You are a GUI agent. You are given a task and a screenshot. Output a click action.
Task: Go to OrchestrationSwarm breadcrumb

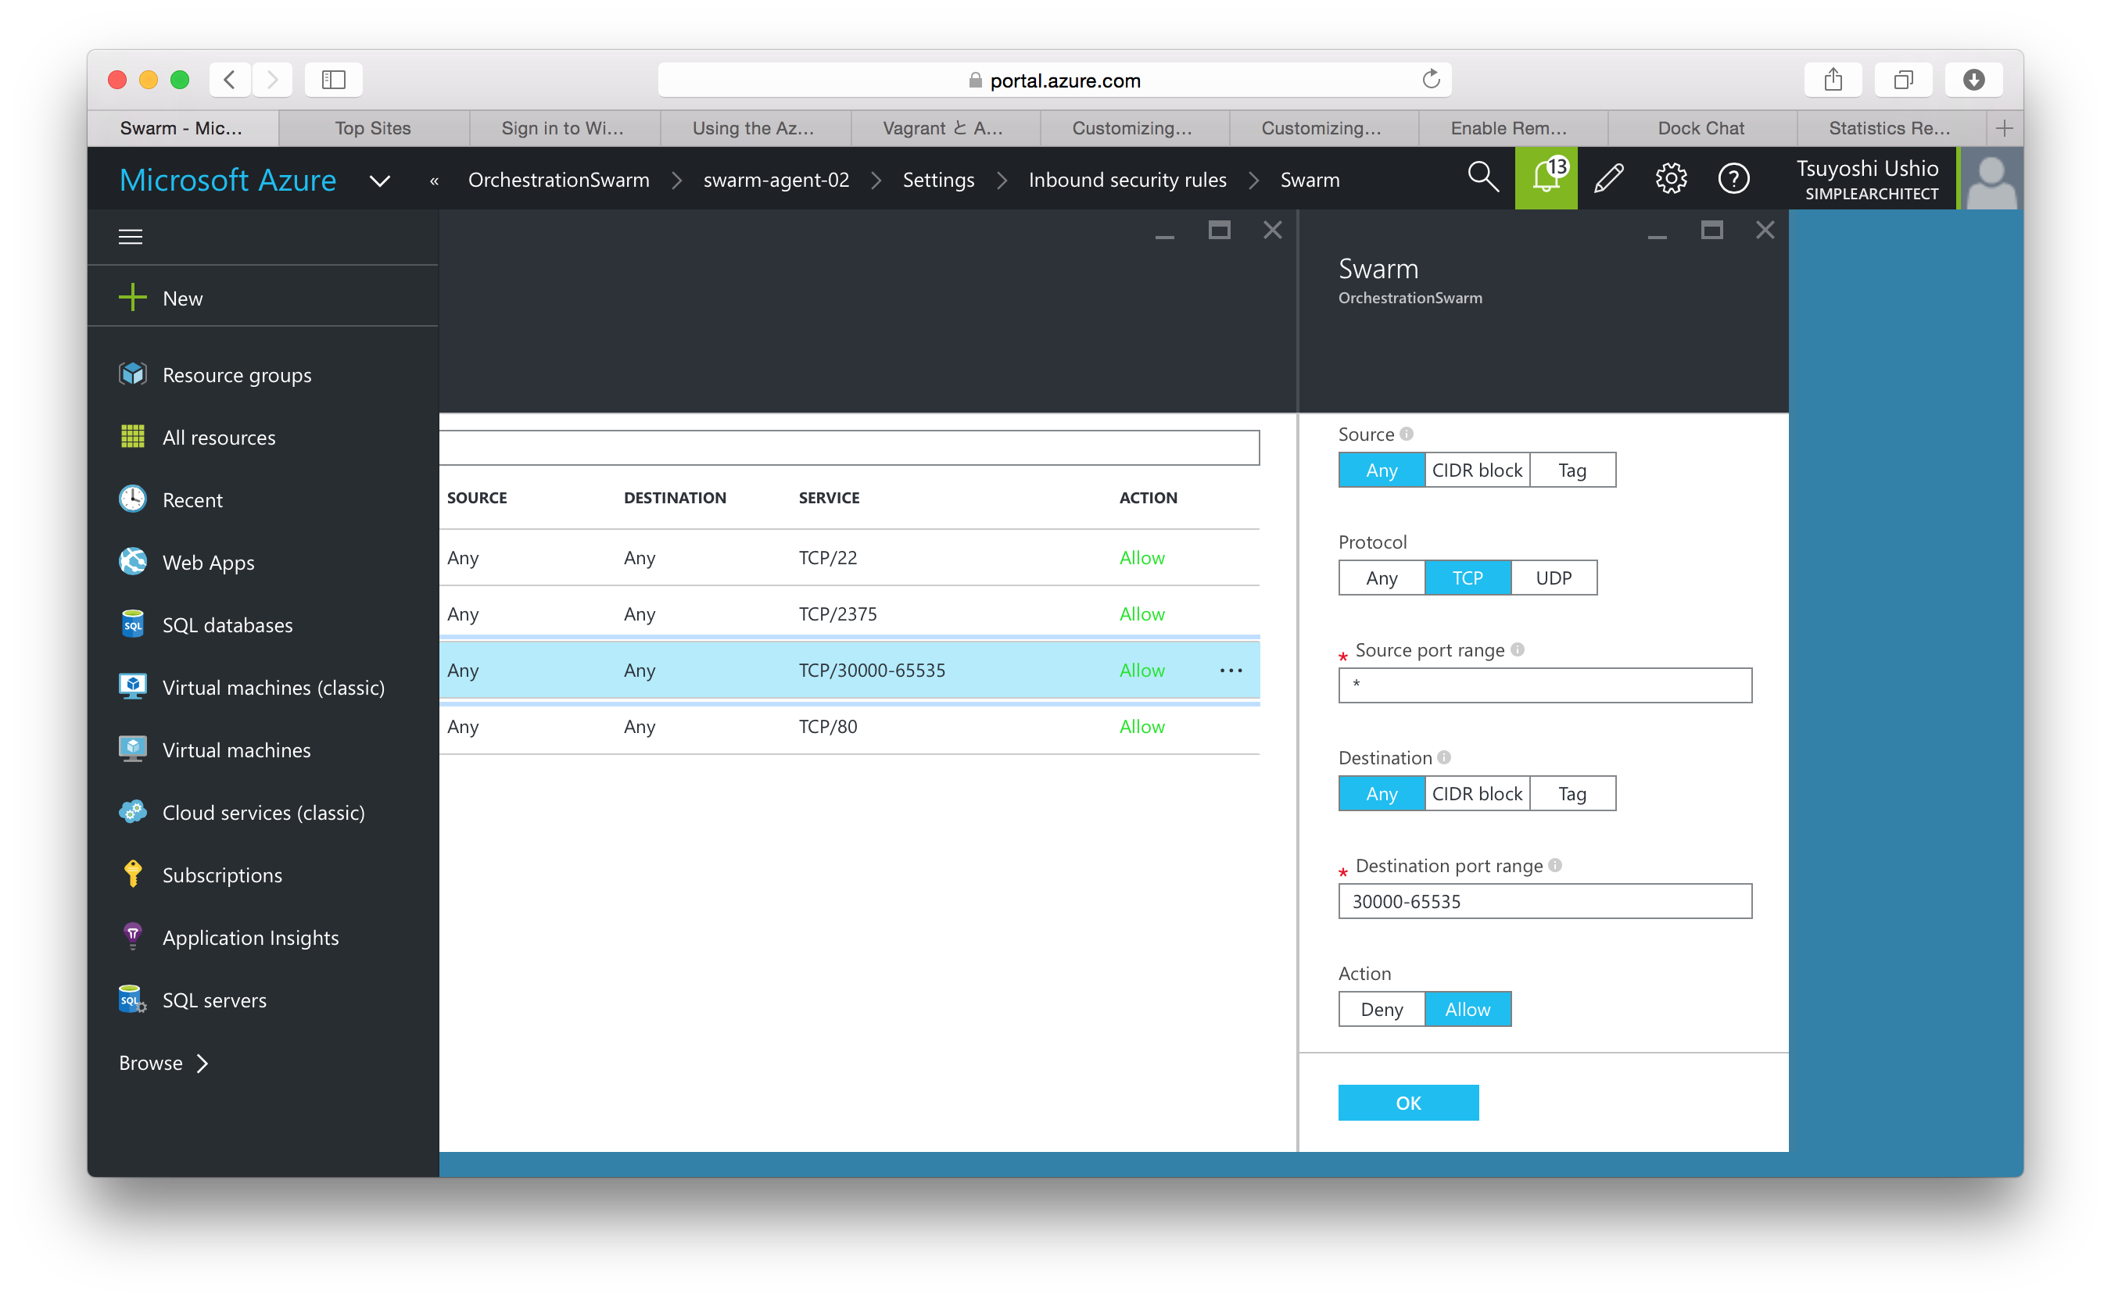(559, 180)
